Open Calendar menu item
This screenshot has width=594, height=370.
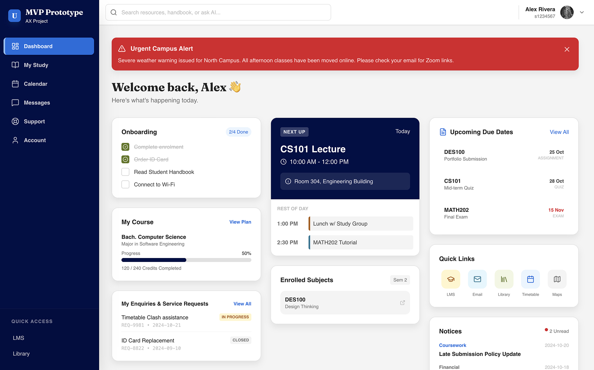[49, 84]
